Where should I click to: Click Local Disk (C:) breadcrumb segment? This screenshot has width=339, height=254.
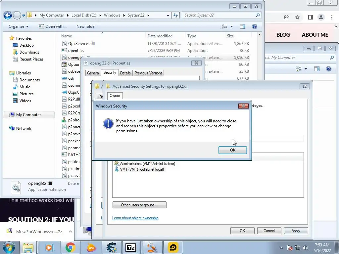tap(84, 15)
